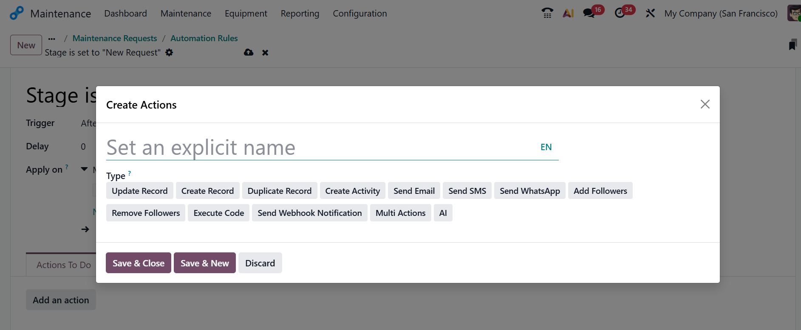
Task: Open the chat messages icon
Action: click(589, 13)
